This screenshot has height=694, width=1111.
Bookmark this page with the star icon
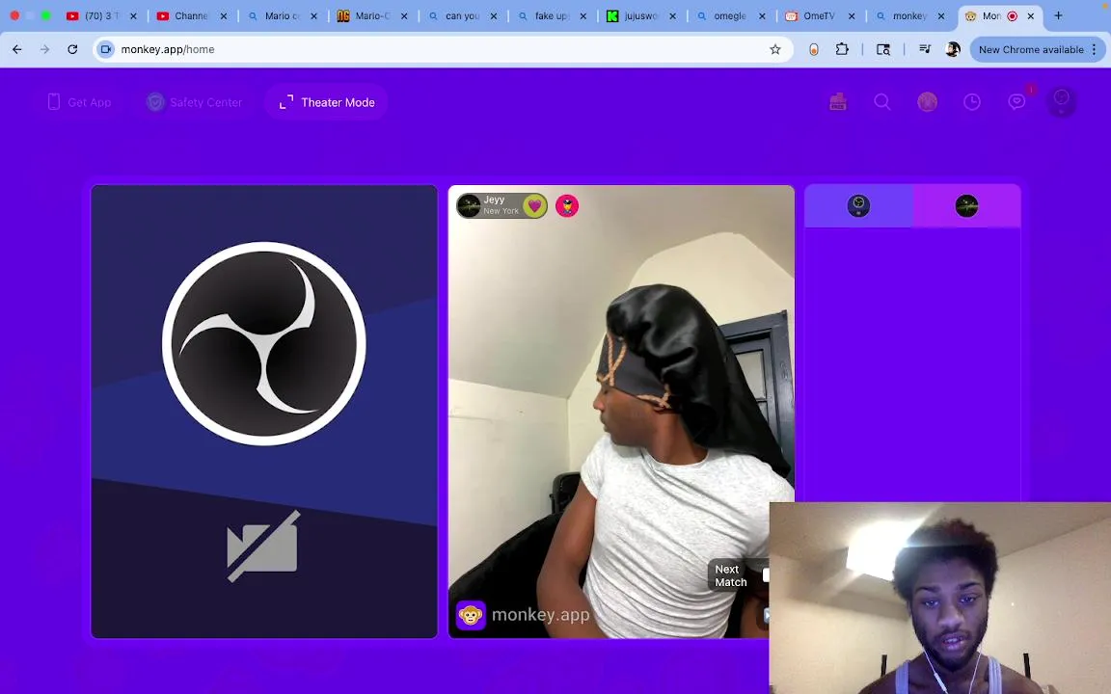pos(775,49)
